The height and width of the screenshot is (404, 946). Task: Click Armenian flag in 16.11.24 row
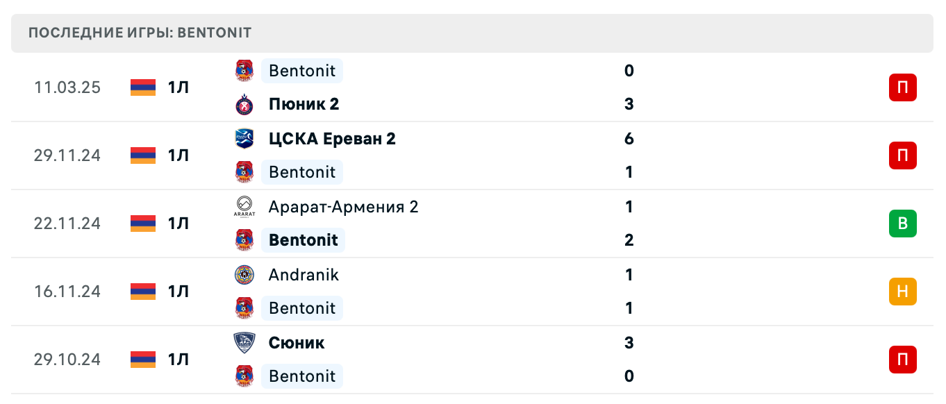[x=143, y=292]
